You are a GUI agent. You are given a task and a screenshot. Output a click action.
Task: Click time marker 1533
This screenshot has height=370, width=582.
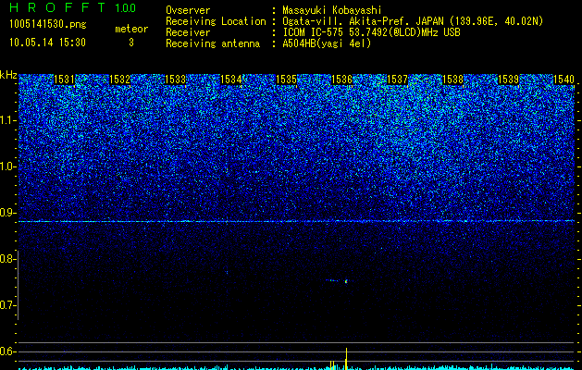pyautogui.click(x=175, y=79)
